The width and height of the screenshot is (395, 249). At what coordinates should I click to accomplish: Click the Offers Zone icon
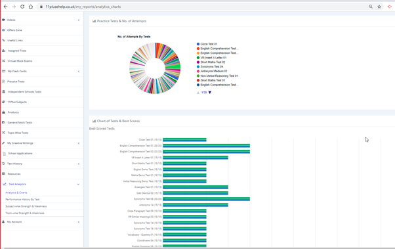tap(3, 30)
